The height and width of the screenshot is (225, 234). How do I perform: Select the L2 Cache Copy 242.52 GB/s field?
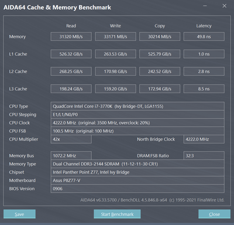(160, 71)
